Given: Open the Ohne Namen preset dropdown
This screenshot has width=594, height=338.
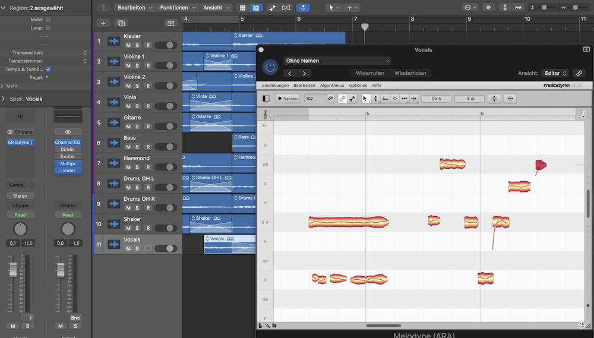Looking at the screenshot, I should tap(337, 61).
